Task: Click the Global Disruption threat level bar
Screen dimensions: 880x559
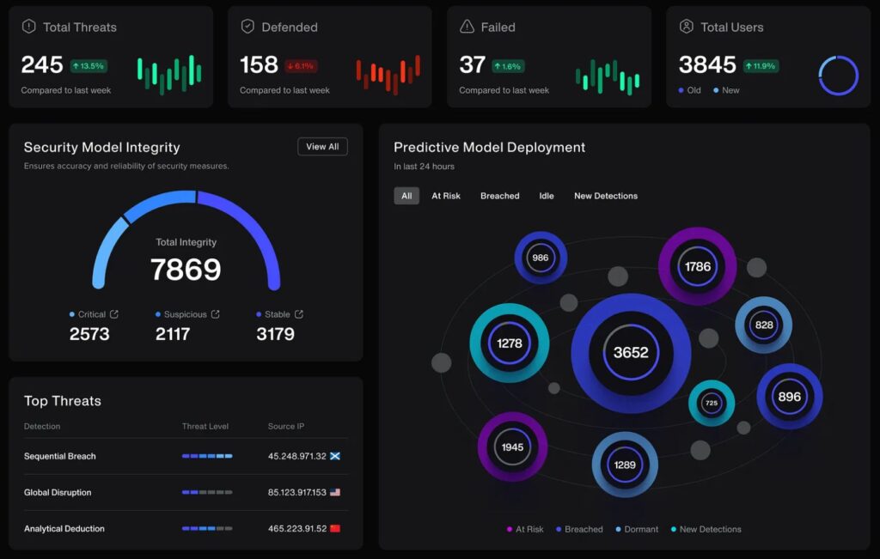Action: pyautogui.click(x=207, y=492)
